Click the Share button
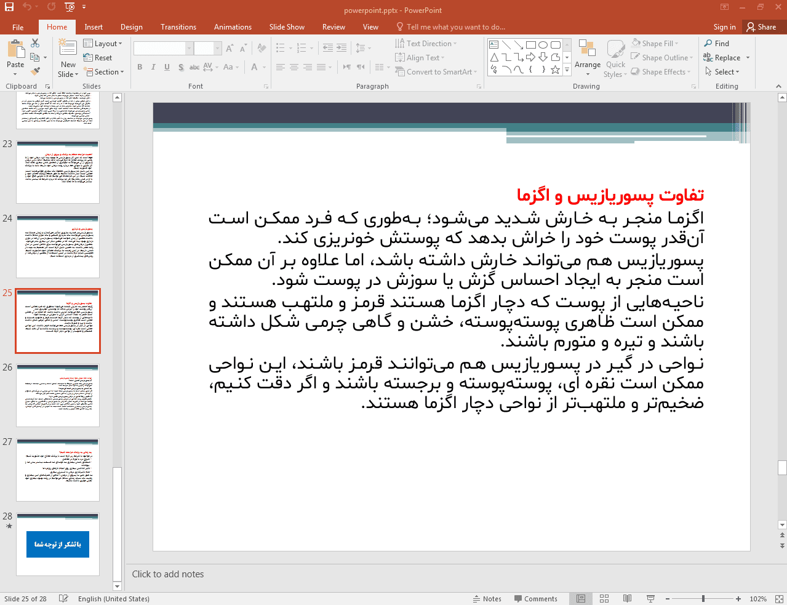The height and width of the screenshot is (605, 787). [761, 27]
